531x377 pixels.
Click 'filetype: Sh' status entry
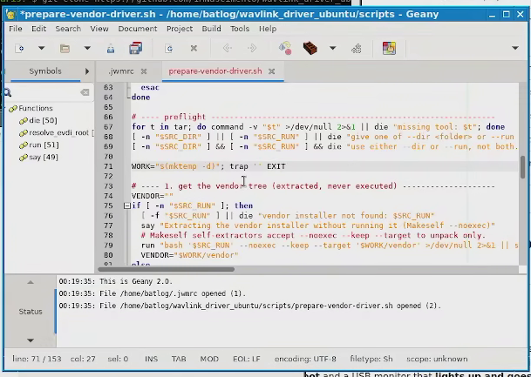click(x=371, y=359)
